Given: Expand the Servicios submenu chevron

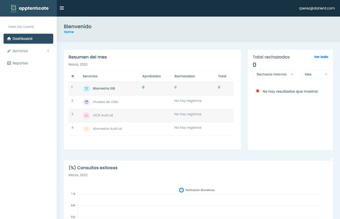Looking at the screenshot, I should pyautogui.click(x=48, y=51).
